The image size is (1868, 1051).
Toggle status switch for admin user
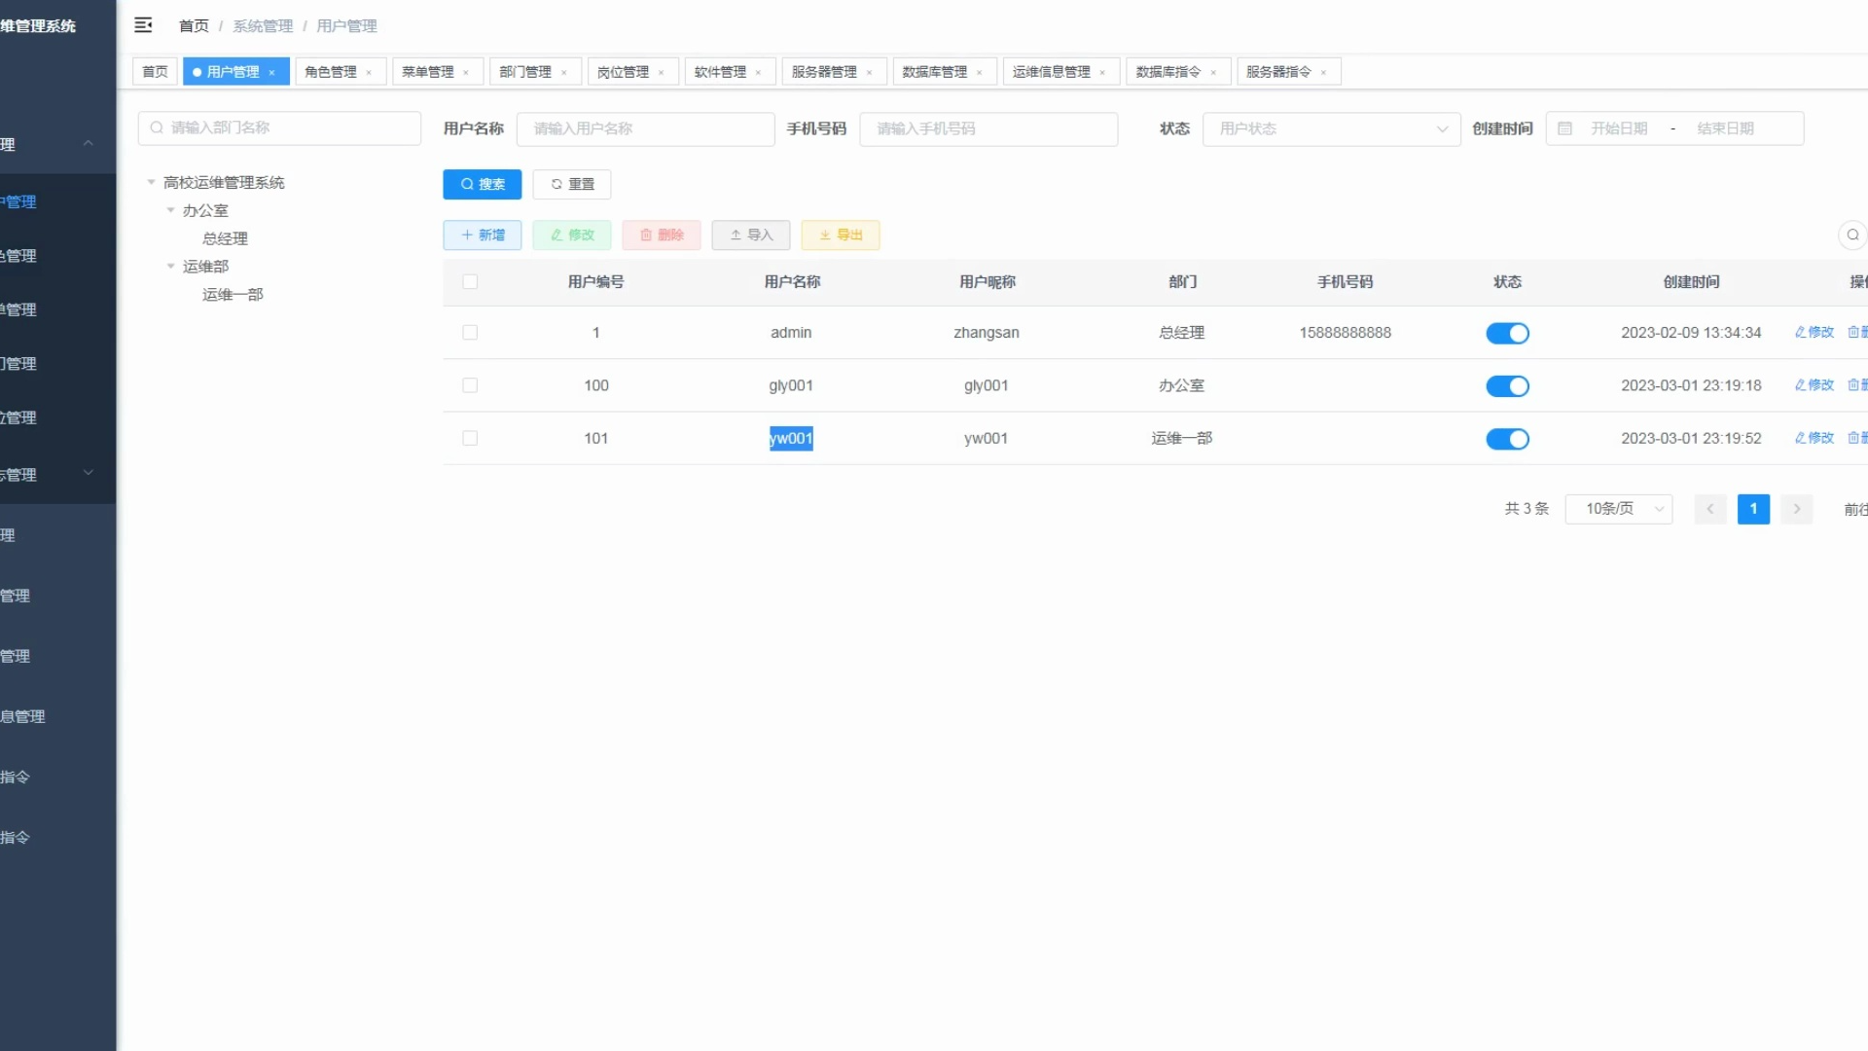pyautogui.click(x=1507, y=334)
